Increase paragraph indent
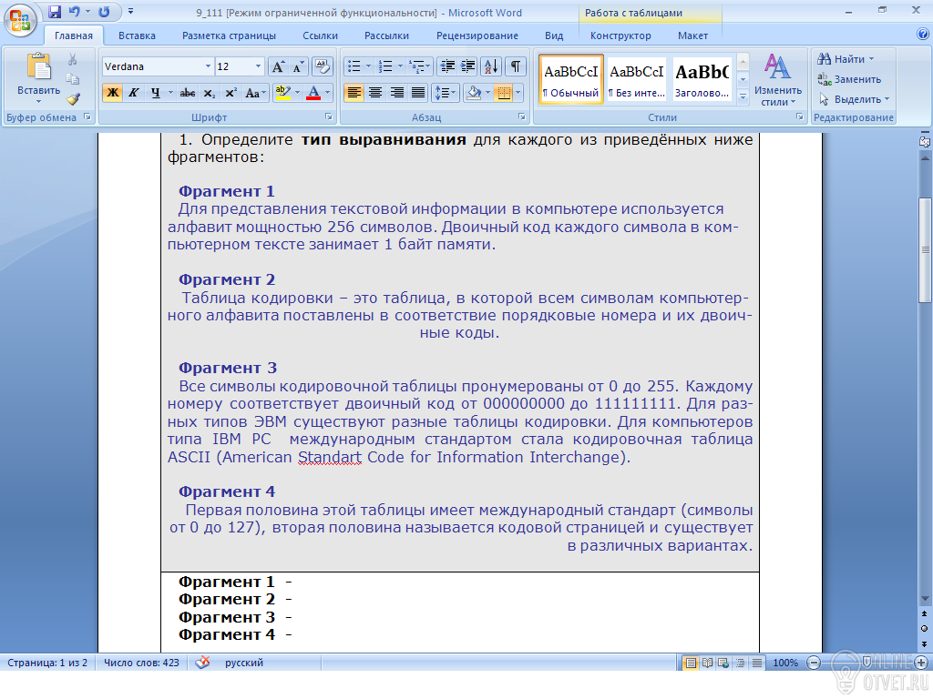The image size is (933, 699). pos(468,66)
